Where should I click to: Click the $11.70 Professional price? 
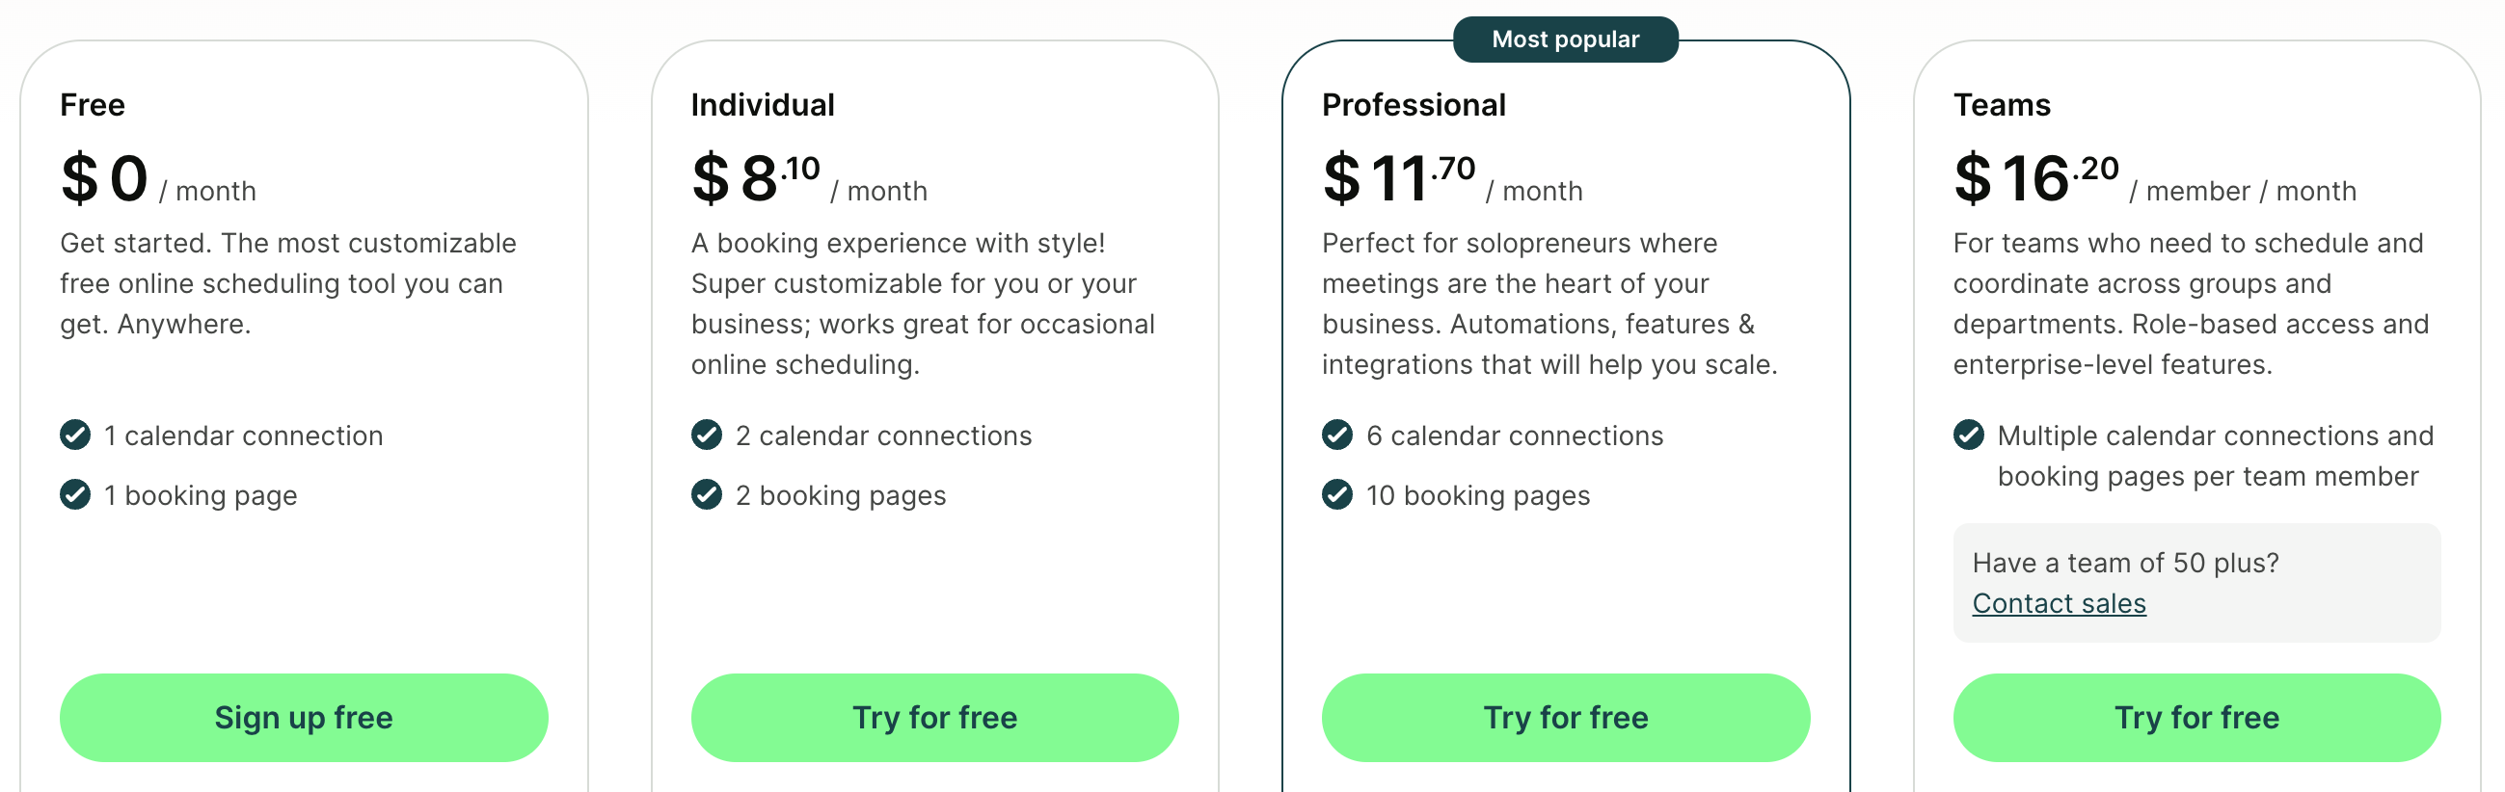[x=1400, y=179]
